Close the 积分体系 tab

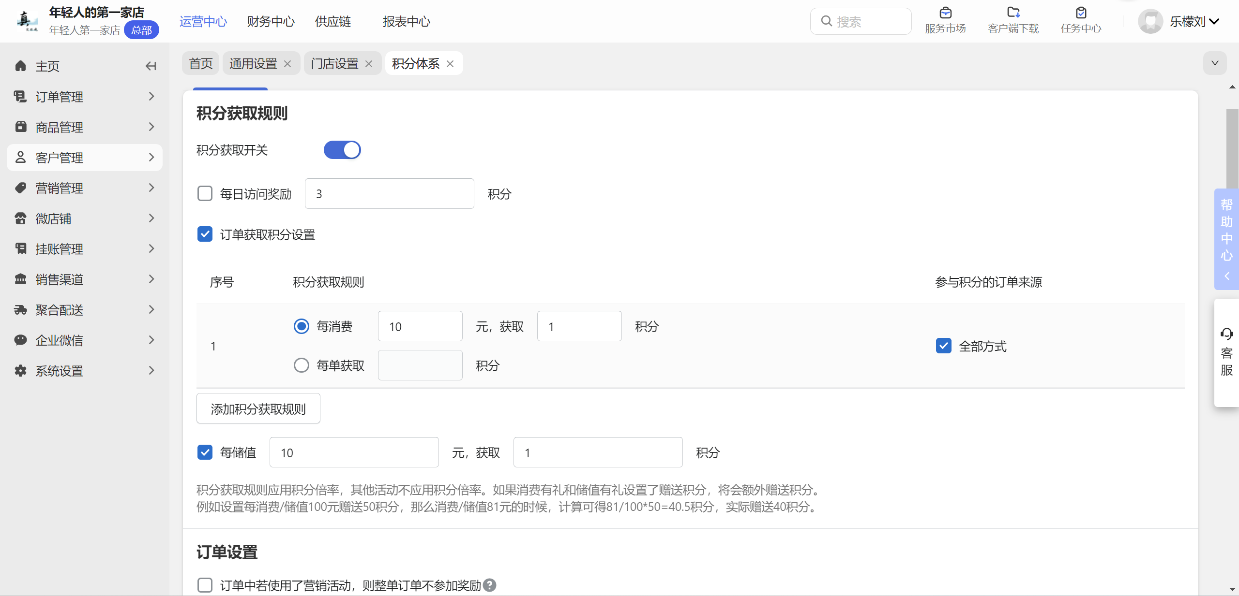pos(450,64)
